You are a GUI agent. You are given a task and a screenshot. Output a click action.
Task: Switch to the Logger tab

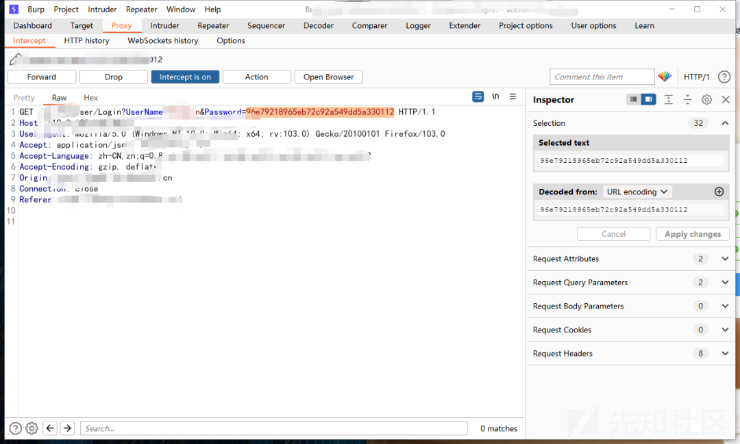[x=418, y=25]
